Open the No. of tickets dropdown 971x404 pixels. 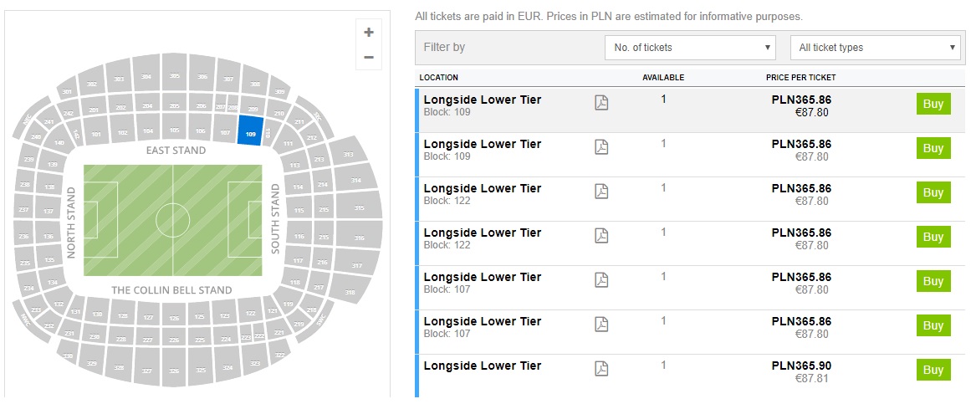tap(690, 48)
